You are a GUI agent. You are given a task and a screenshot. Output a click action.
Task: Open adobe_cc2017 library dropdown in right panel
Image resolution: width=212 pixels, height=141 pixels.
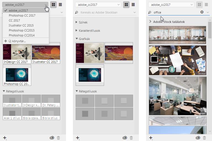(171, 5)
